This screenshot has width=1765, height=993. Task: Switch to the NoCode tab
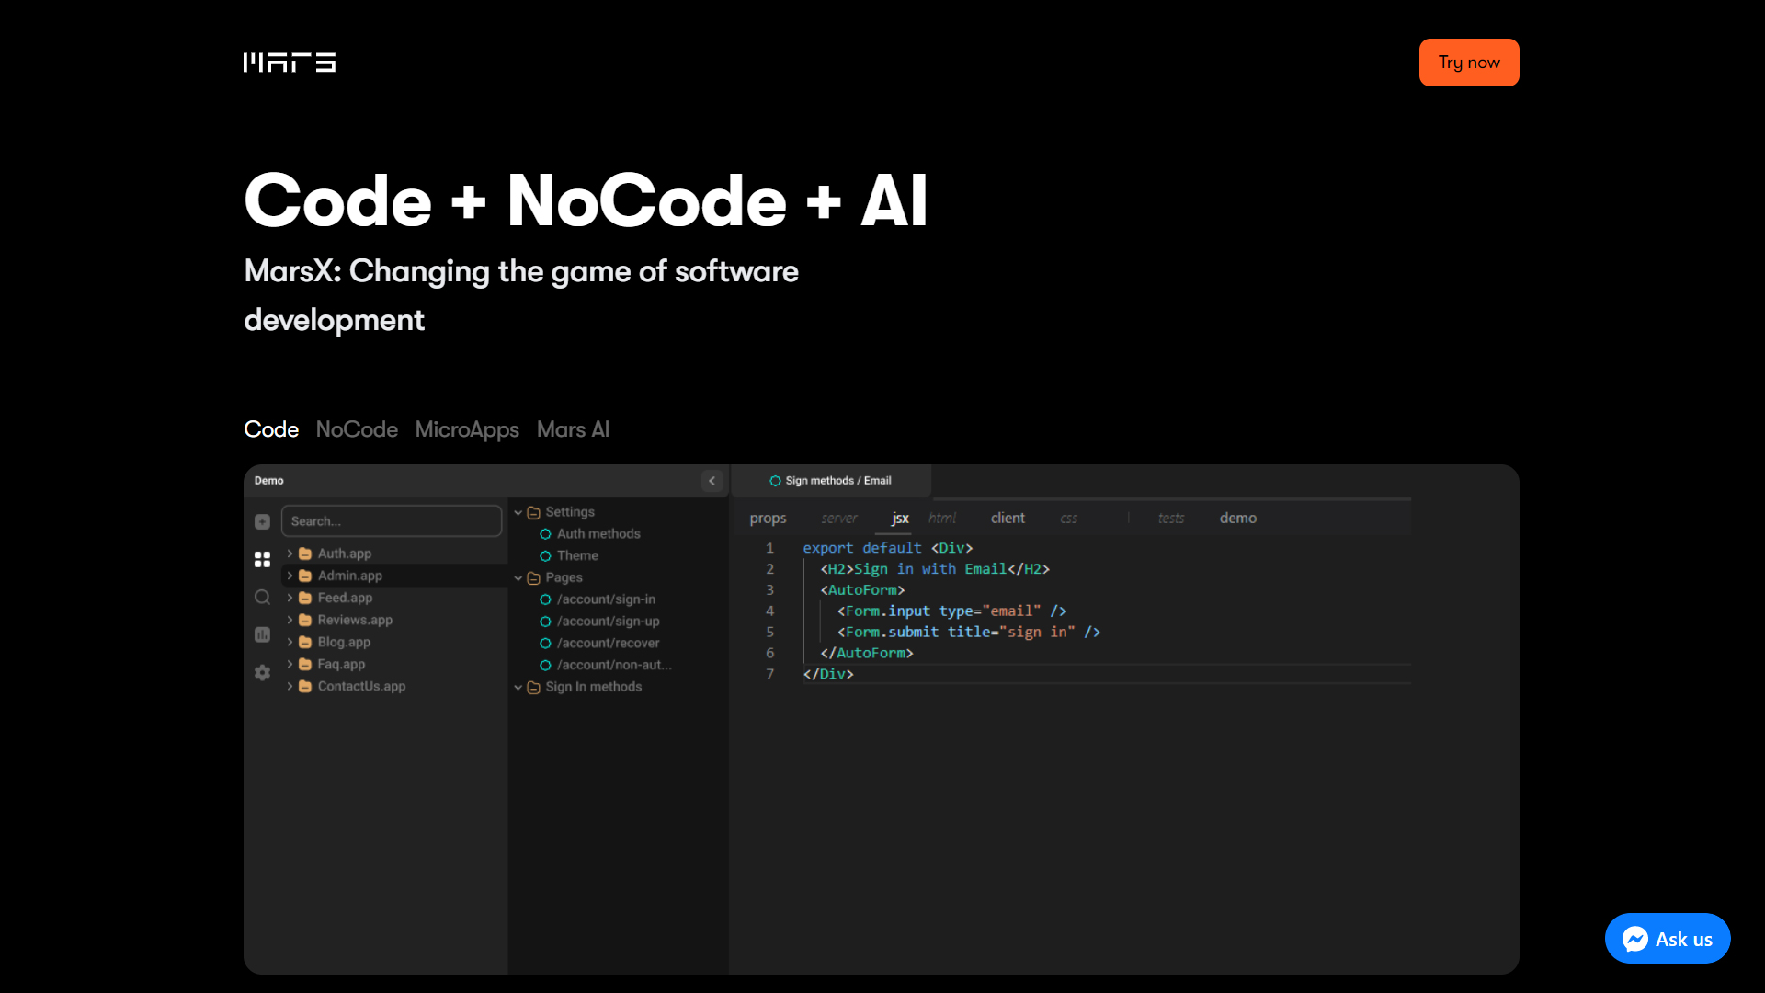tap(357, 429)
